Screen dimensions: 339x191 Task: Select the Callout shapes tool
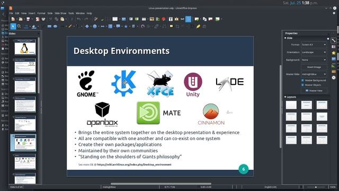(x=118, y=27)
